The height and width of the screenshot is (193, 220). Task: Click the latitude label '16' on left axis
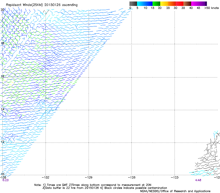click(2, 76)
